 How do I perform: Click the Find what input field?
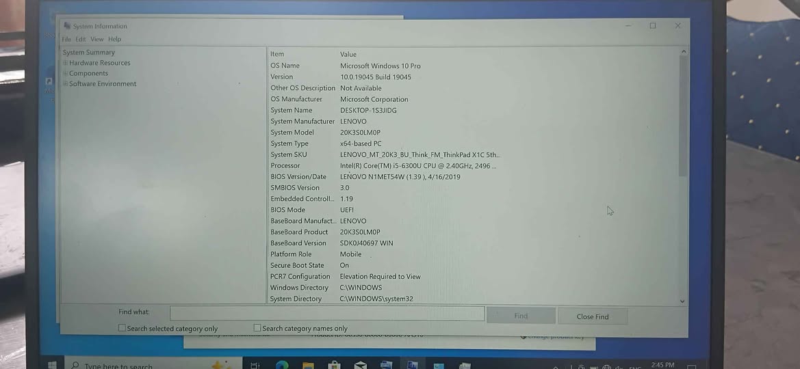coord(327,314)
